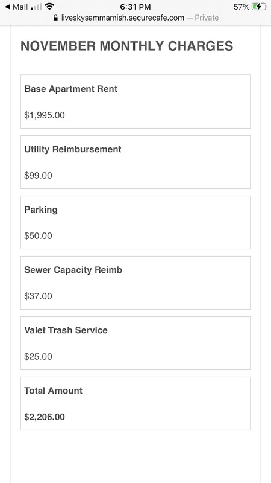The image size is (271, 483).
Task: Tap the $99.00 utility amount
Action: point(38,176)
